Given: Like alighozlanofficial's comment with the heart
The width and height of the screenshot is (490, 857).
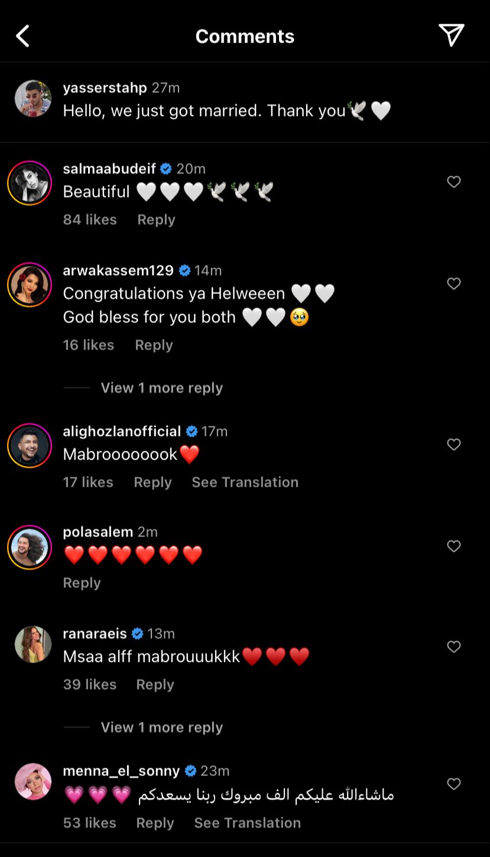Looking at the screenshot, I should click(453, 445).
